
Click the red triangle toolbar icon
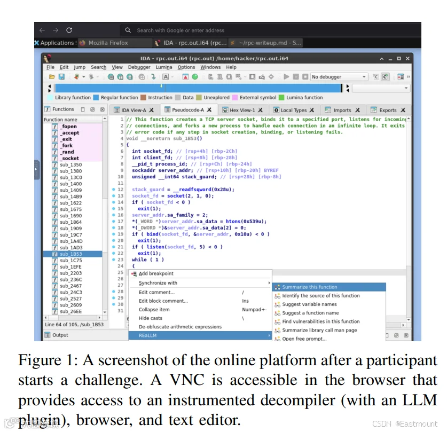click(185, 77)
